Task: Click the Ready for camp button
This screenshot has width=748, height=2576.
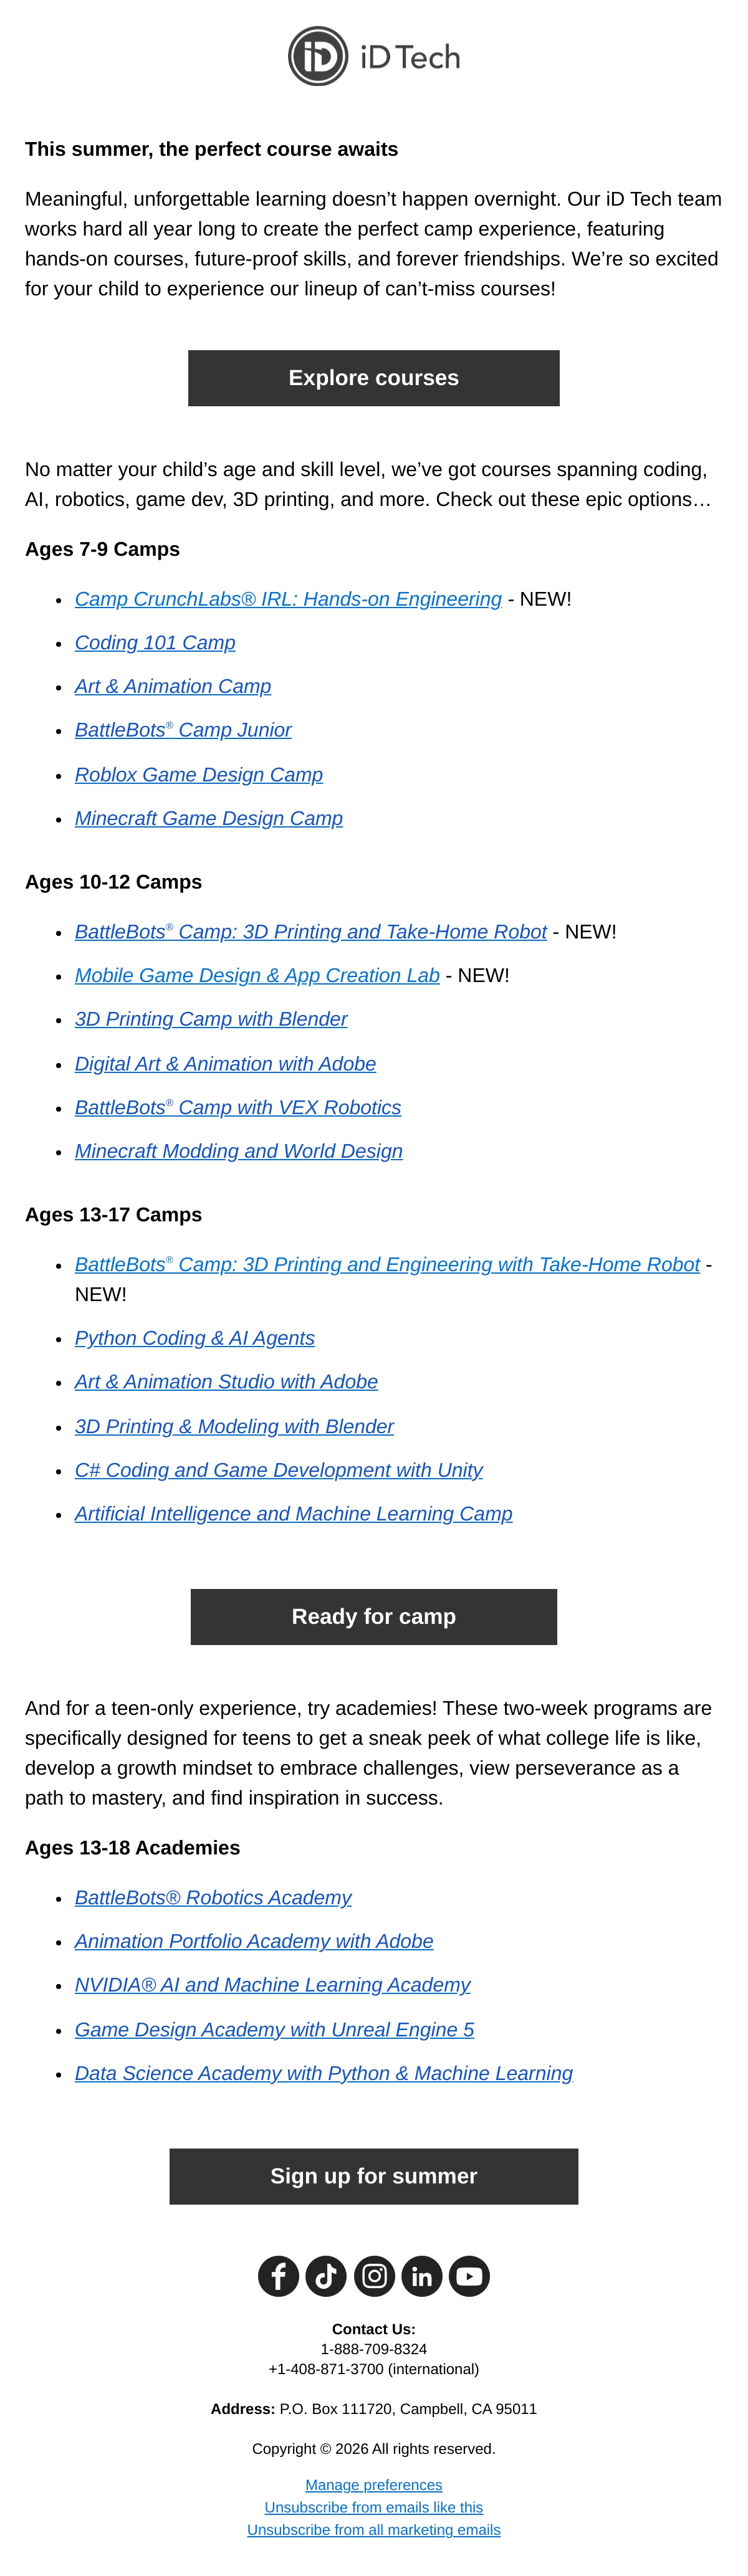Action: pos(374,1616)
